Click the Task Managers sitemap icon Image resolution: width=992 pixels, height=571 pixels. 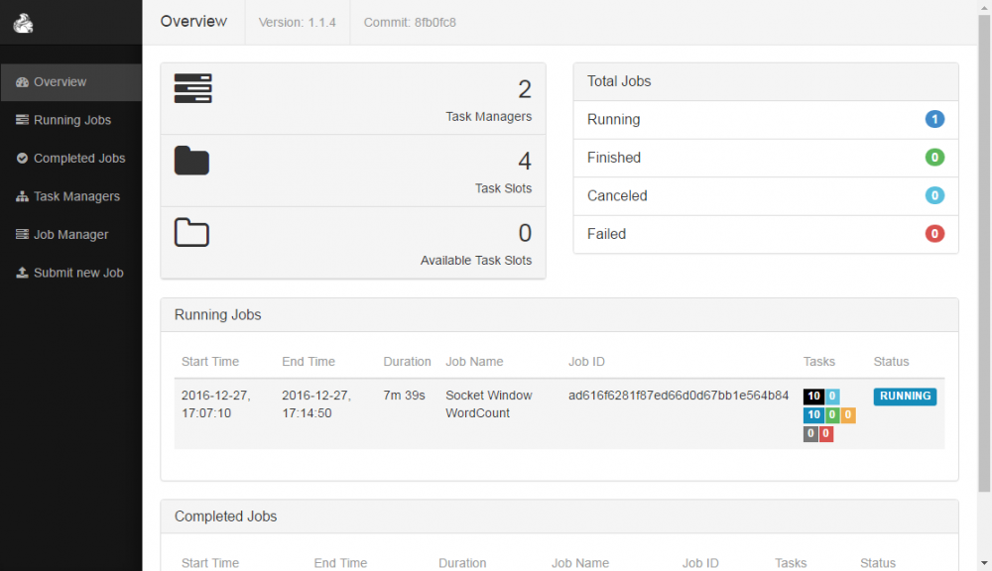(23, 197)
